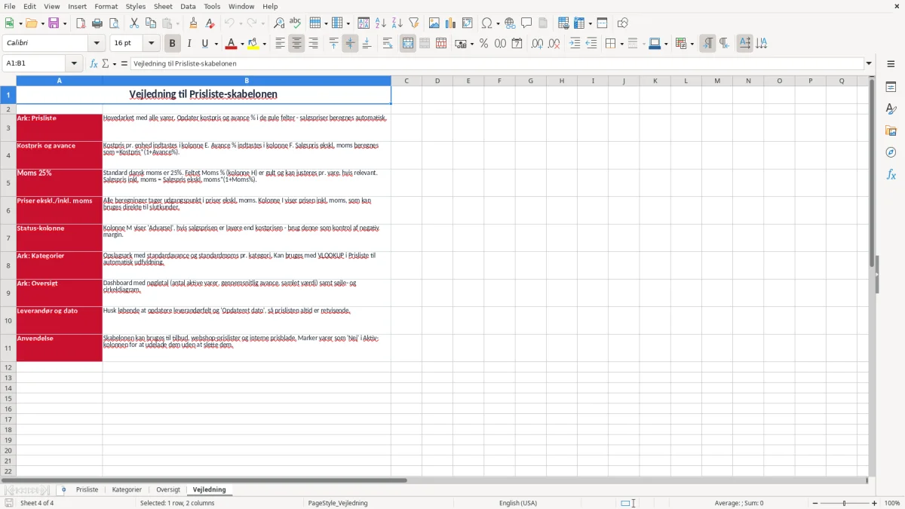Insert a comment
This screenshot has height=509, width=905.
point(526,23)
